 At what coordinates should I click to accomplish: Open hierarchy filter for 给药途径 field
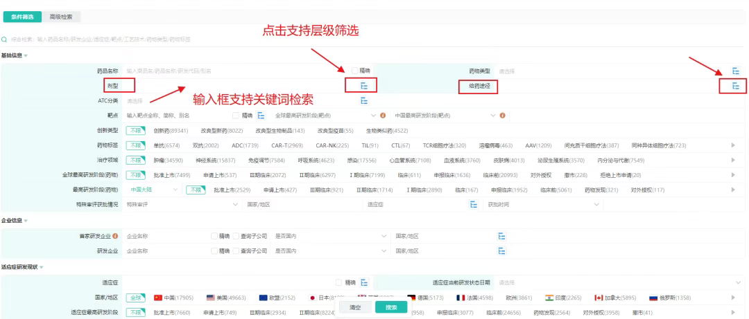pyautogui.click(x=736, y=86)
